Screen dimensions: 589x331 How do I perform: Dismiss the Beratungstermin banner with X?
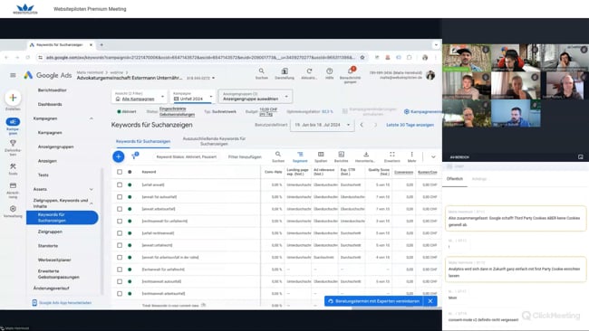[x=430, y=301]
